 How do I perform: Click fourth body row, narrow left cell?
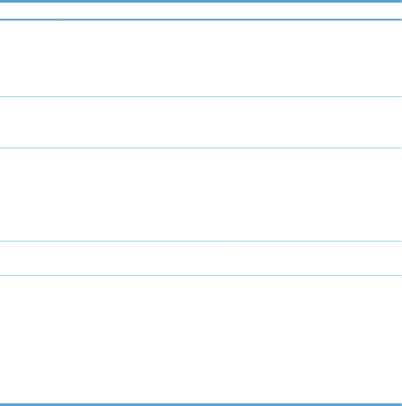point(29,258)
